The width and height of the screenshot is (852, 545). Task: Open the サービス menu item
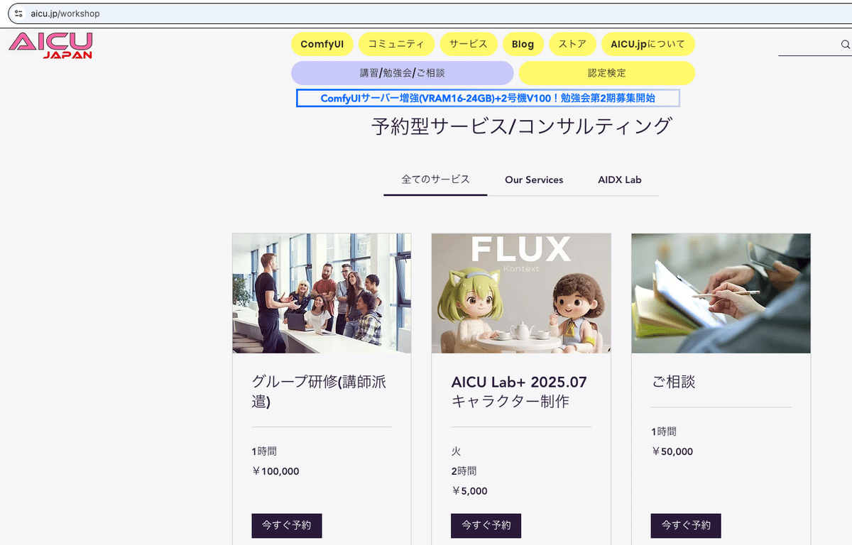(x=469, y=44)
